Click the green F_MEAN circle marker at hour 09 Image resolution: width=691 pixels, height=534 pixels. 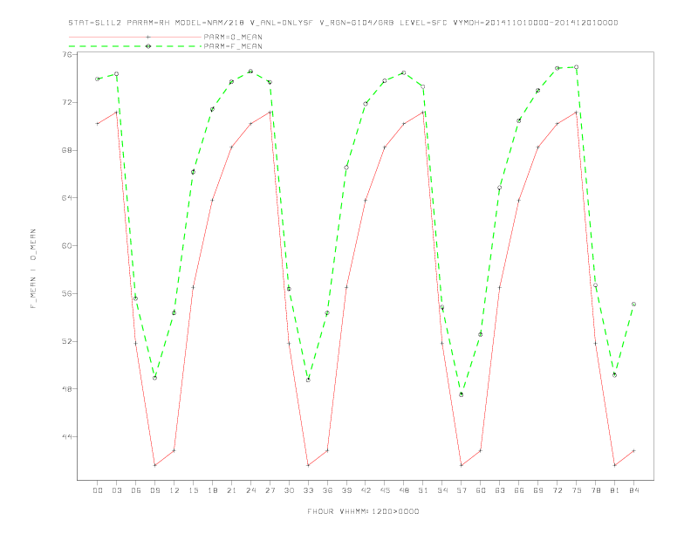[154, 378]
